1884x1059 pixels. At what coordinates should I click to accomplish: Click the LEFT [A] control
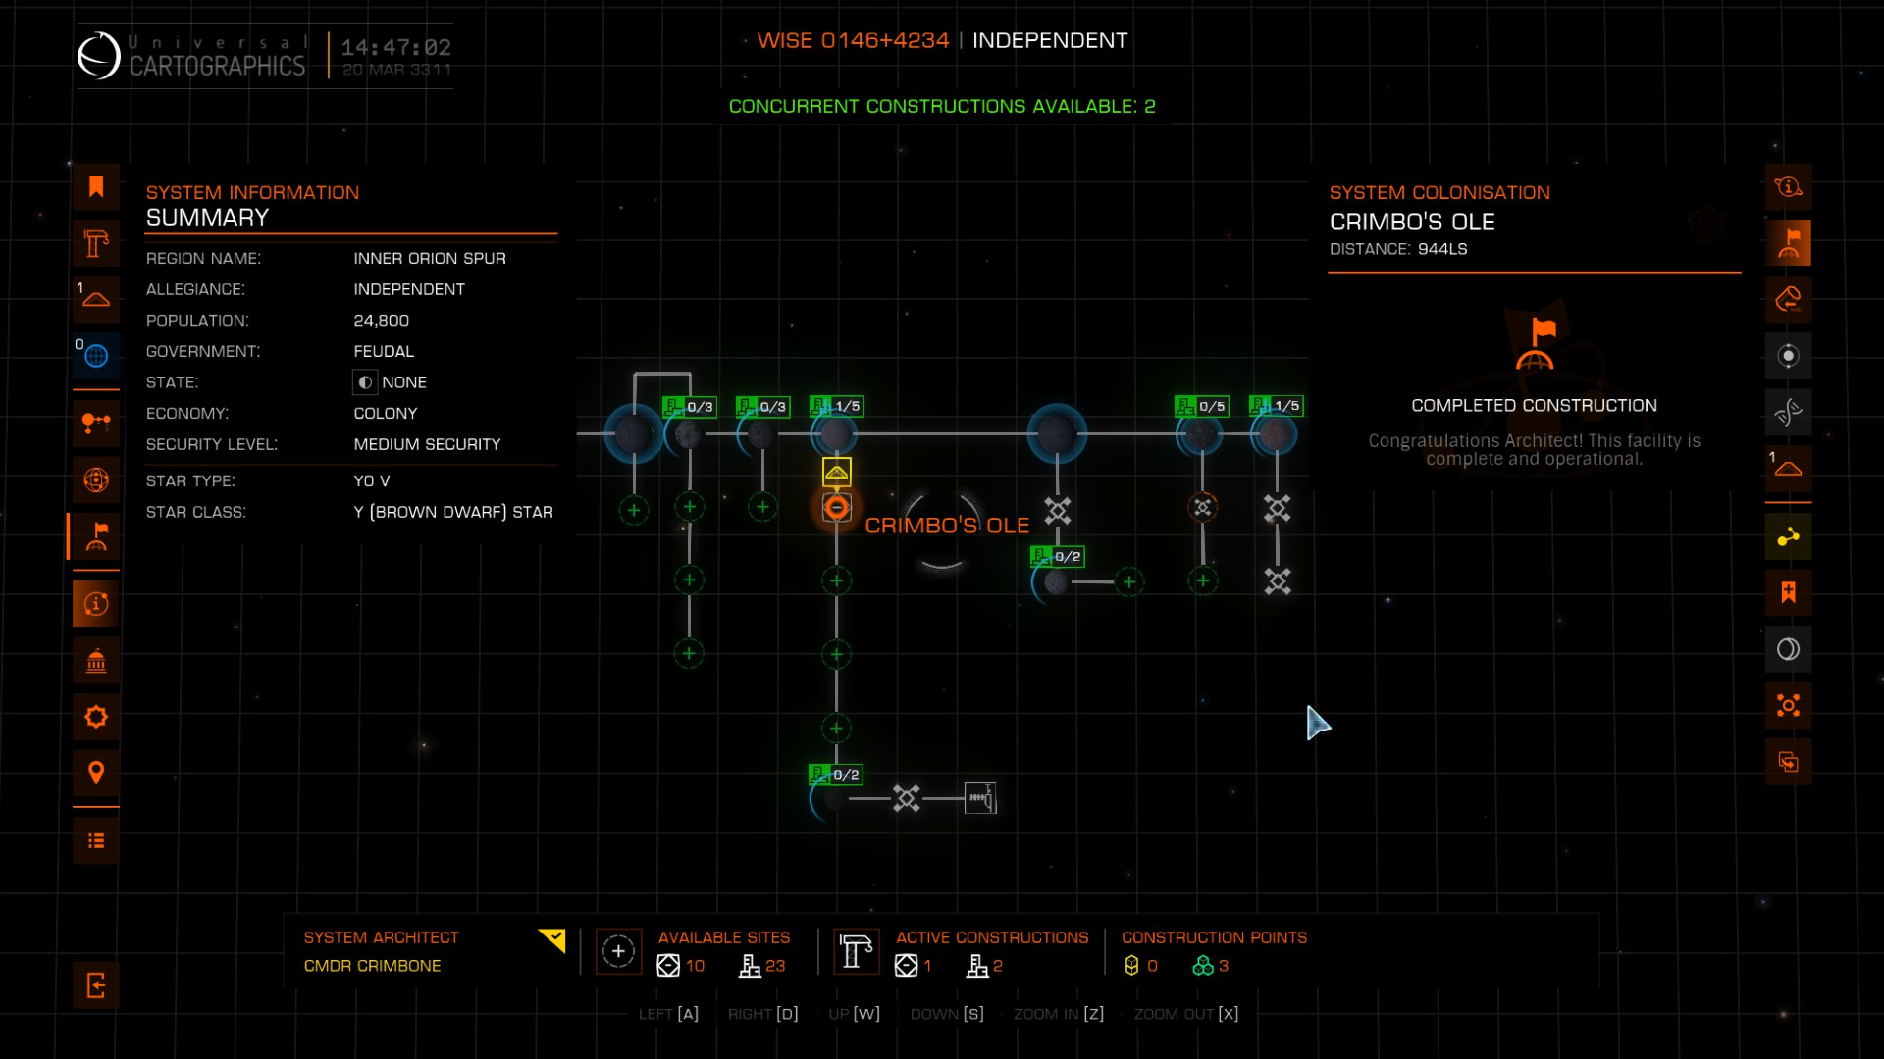coord(668,1014)
